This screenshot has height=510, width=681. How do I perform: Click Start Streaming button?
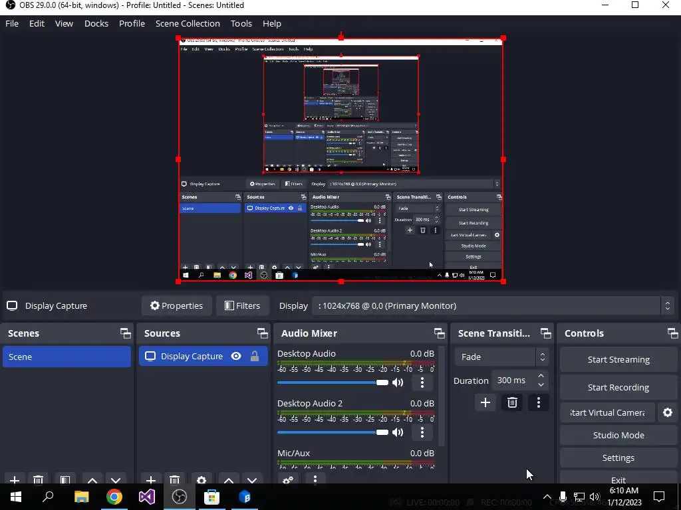point(618,359)
